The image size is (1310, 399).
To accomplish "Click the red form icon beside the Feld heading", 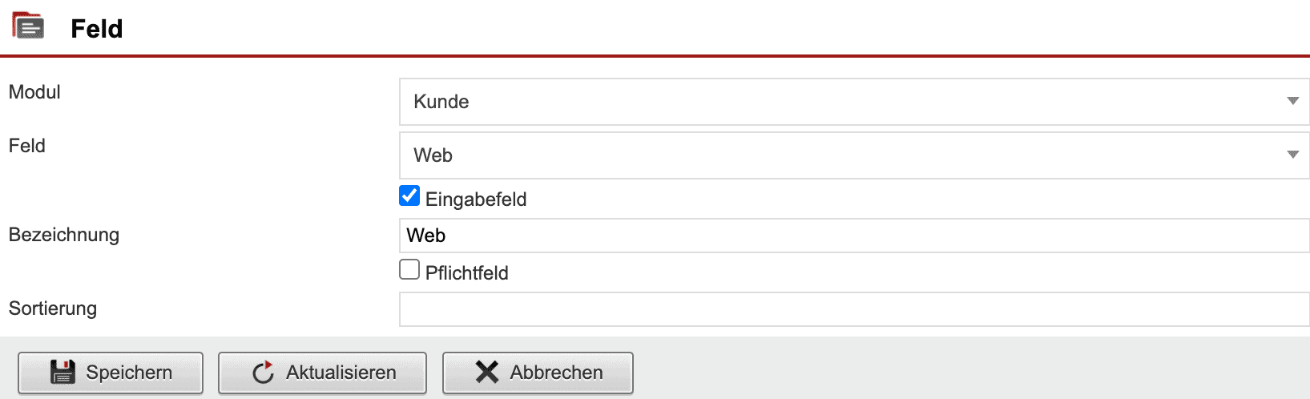I will click(x=28, y=26).
